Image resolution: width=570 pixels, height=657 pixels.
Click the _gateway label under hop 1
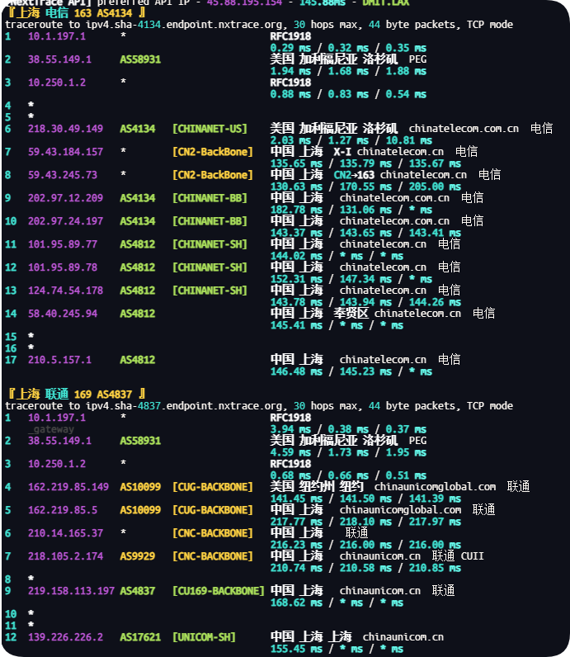[51, 429]
